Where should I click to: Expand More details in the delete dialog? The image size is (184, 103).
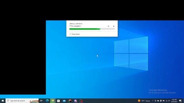(x=74, y=34)
